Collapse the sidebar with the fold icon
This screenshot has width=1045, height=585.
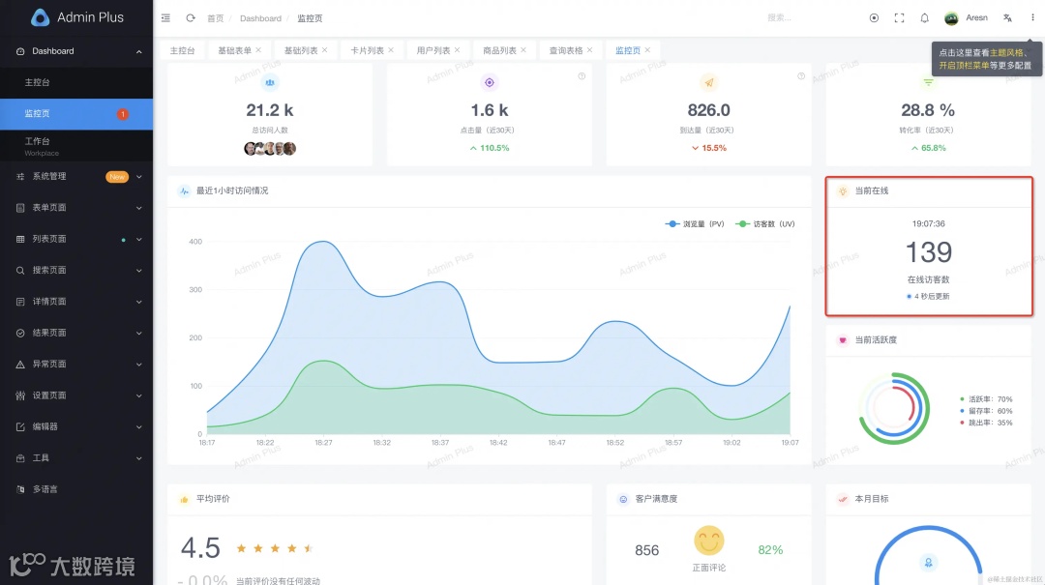tap(166, 18)
